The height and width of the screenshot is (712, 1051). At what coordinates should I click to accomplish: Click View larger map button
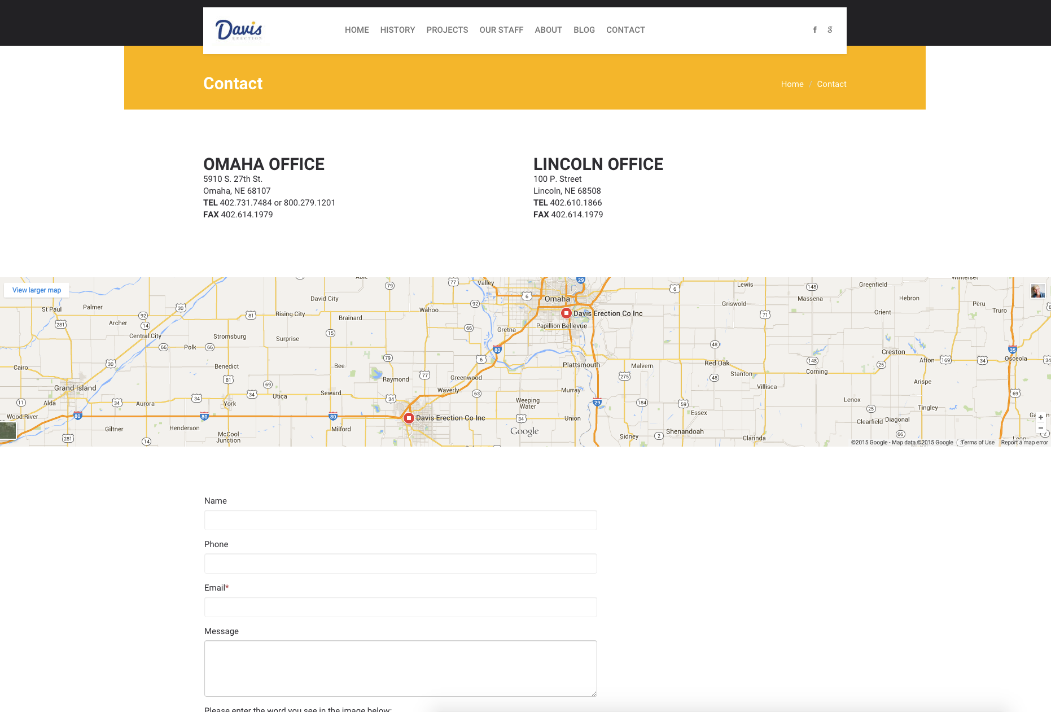(x=37, y=290)
